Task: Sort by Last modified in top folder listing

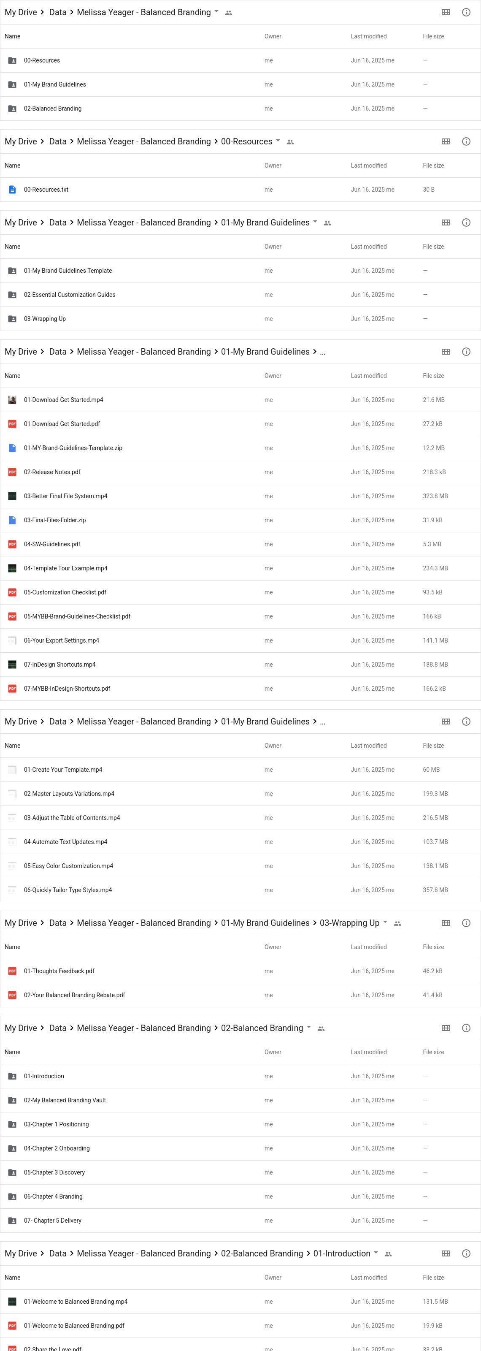Action: (368, 36)
